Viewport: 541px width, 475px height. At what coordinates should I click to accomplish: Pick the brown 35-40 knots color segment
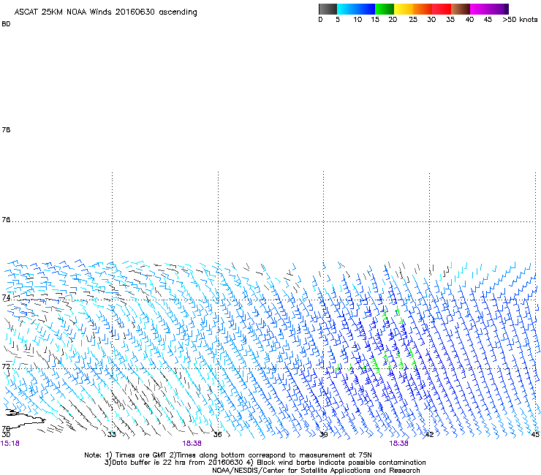point(461,9)
